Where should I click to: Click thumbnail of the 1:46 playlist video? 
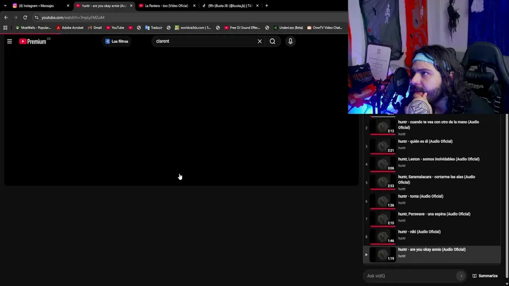tap(382, 237)
